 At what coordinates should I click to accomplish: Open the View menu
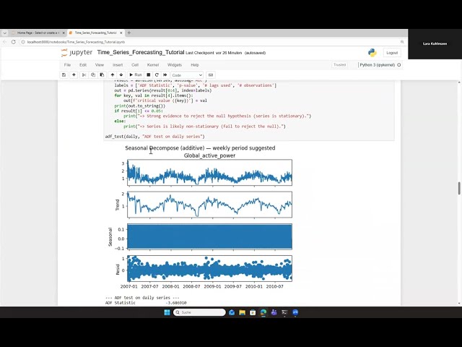coord(100,65)
